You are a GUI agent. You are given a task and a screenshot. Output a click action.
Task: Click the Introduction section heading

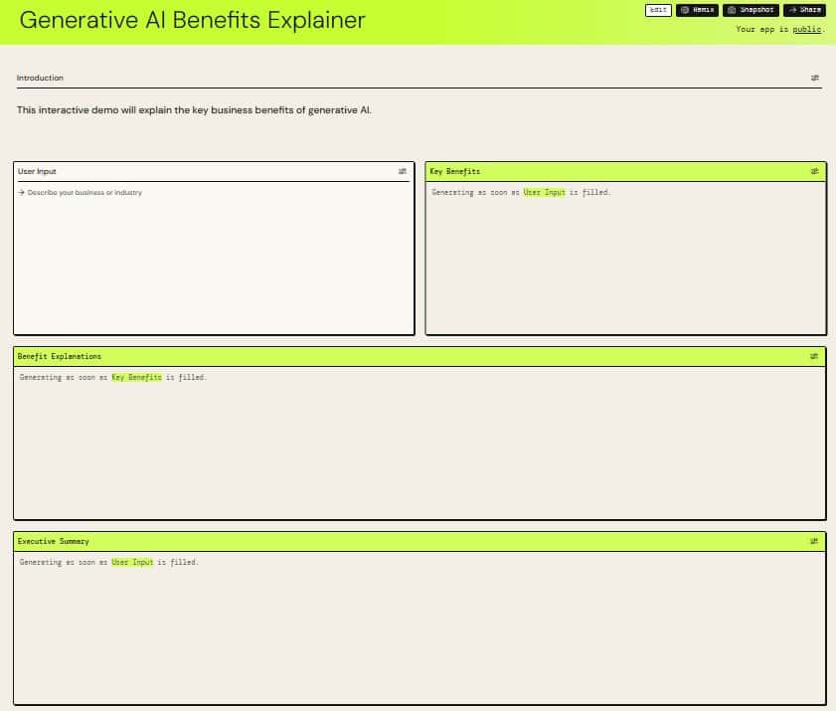point(40,78)
